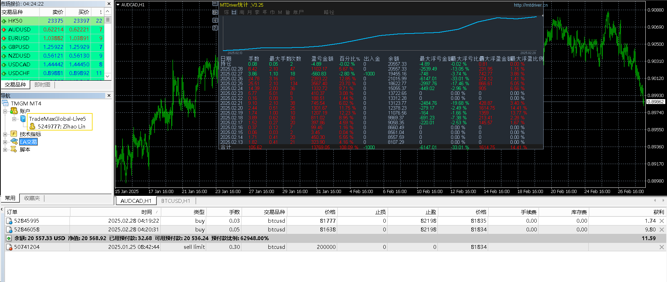667x282 pixels.
Task: Switch to the BTCUSD,H1 chart tab
Action: pos(175,201)
